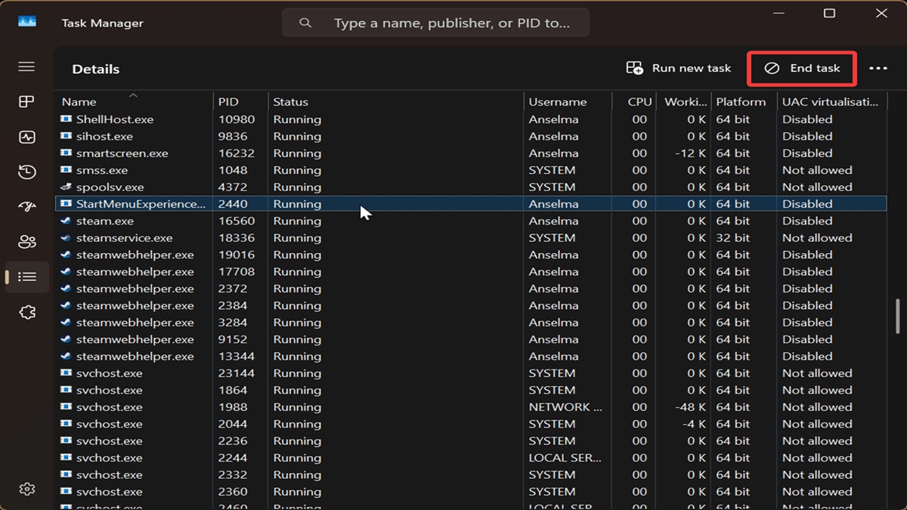
Task: Sort by the Platform column header
Action: click(x=741, y=102)
